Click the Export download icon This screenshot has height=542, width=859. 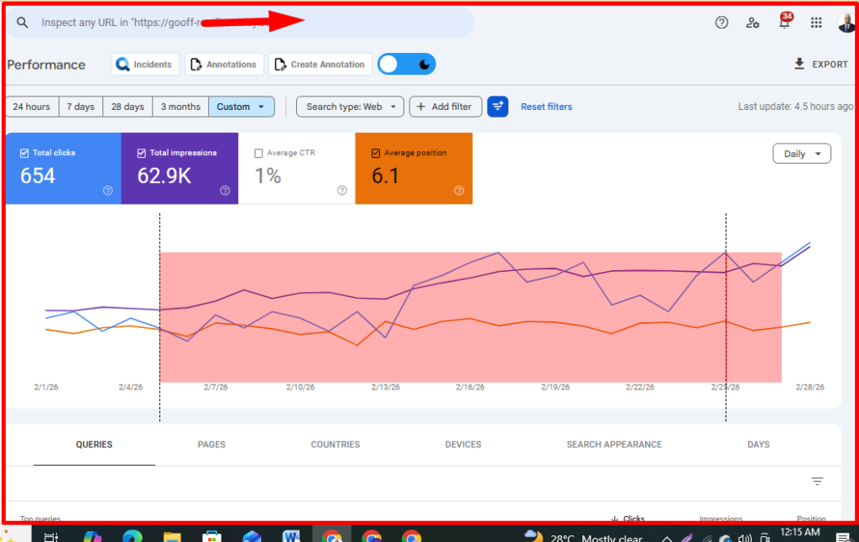pyautogui.click(x=799, y=64)
